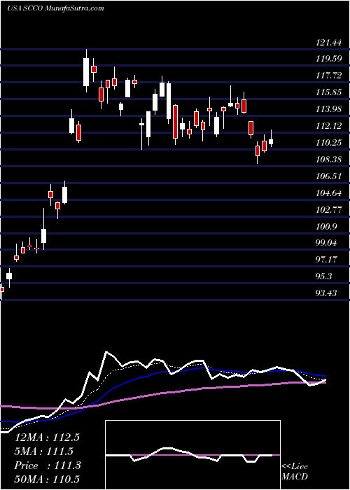Select the 95.3 price level label
350x490 pixels.
(x=325, y=277)
